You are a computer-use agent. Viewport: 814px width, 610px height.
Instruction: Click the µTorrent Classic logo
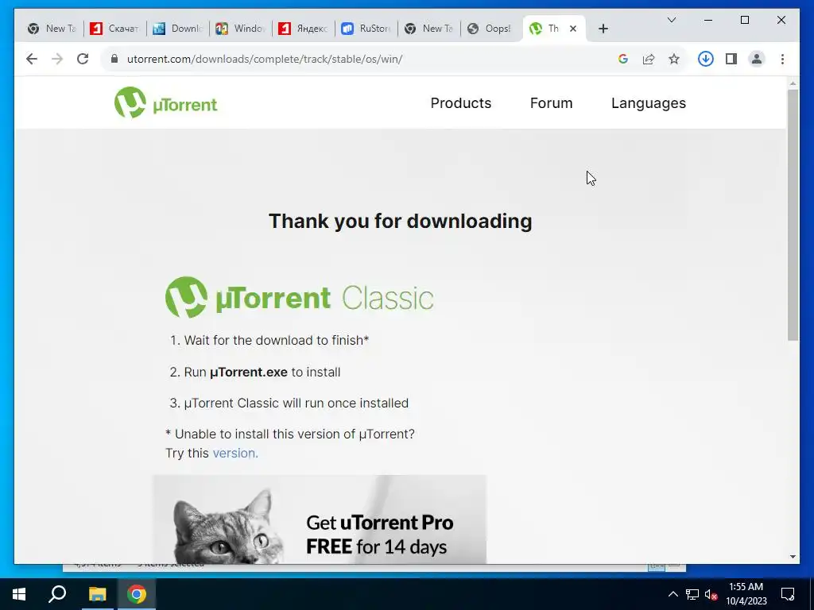click(300, 297)
